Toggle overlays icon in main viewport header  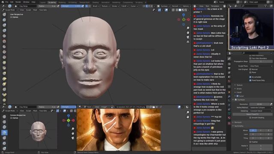[x=166, y=10]
